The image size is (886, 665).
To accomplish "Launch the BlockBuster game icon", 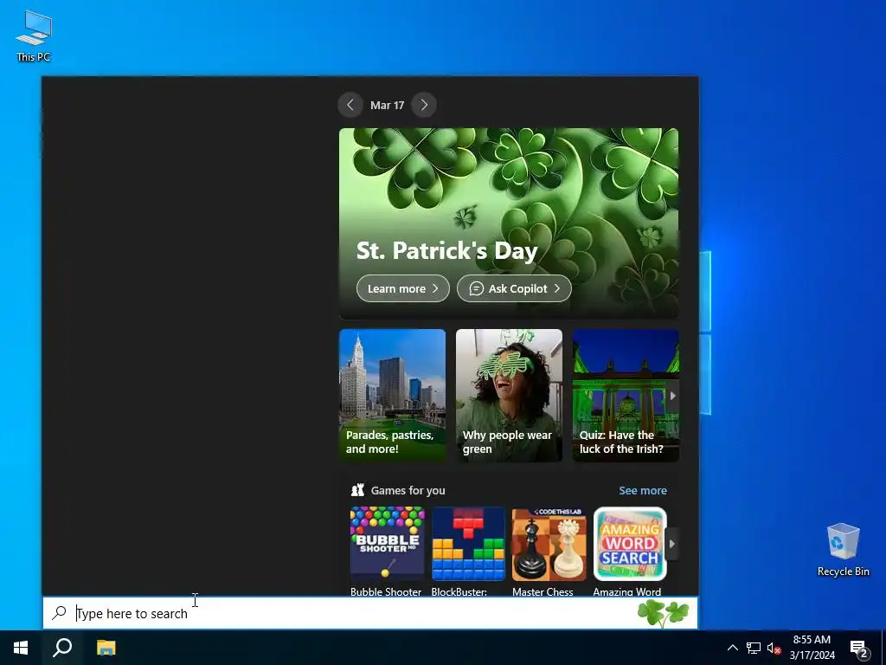I will coord(468,544).
